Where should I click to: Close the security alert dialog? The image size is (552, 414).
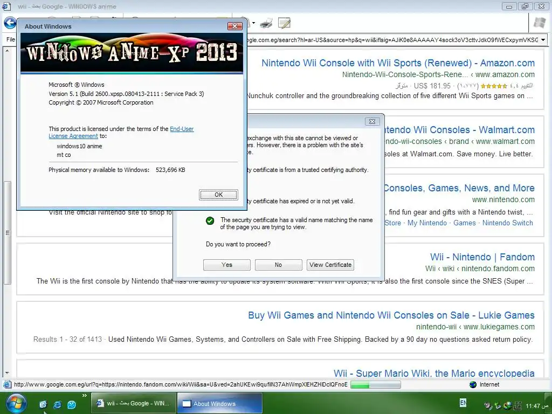pos(372,121)
